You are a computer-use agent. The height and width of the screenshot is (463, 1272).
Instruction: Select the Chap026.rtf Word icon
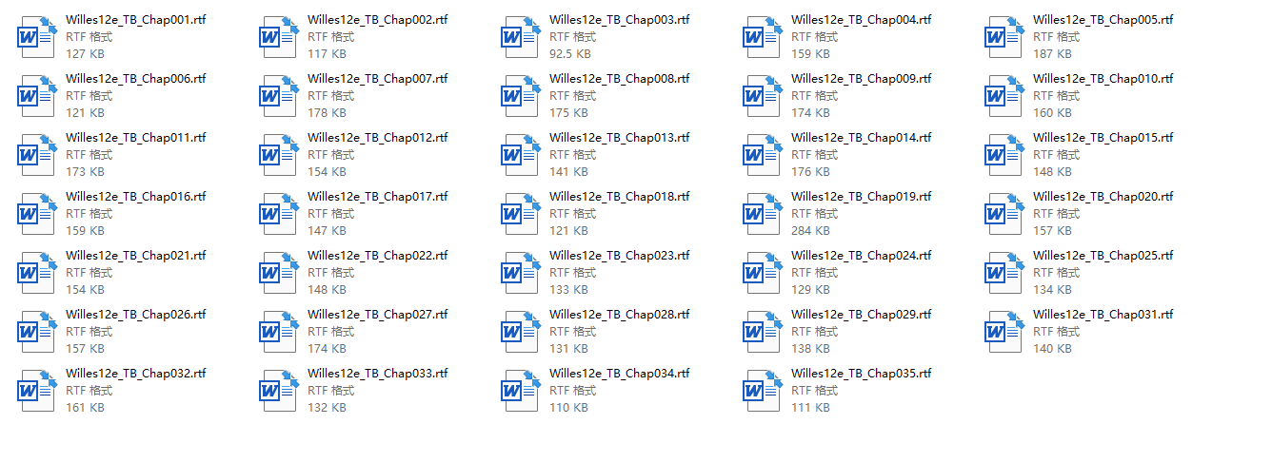(x=37, y=331)
